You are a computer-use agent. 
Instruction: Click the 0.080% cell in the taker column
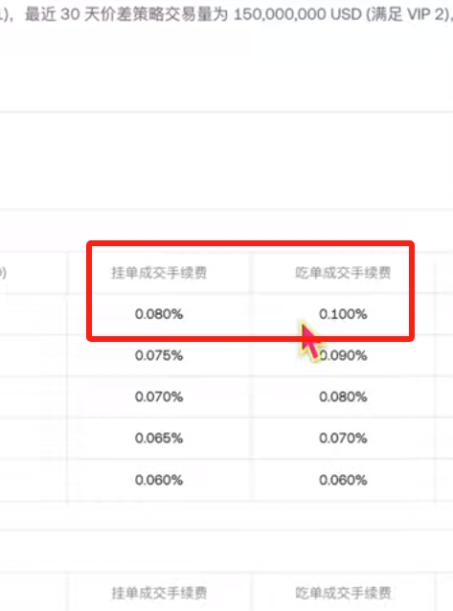pos(343,396)
